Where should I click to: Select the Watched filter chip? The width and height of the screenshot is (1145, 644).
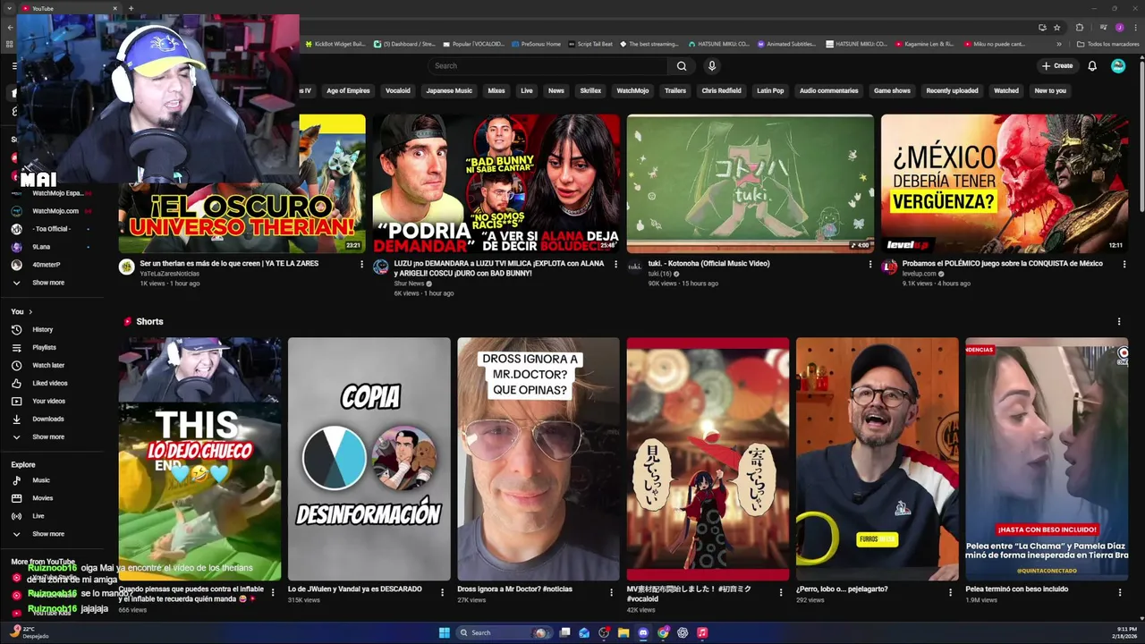coord(1006,90)
